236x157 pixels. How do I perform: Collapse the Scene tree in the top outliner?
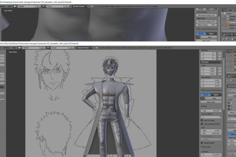point(222,14)
